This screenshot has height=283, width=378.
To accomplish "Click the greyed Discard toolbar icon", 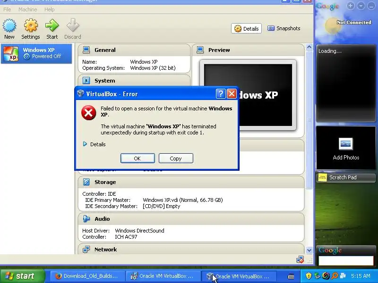I will point(73,25).
